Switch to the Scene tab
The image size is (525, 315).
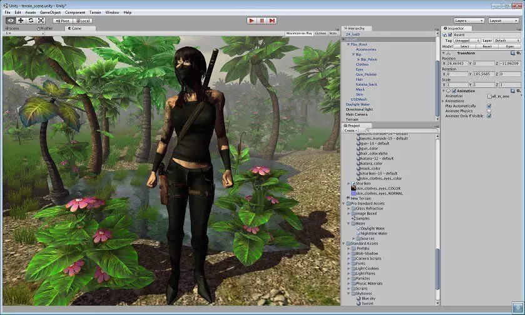click(13, 28)
